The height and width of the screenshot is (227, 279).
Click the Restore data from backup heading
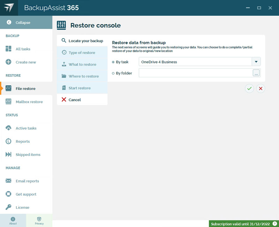pos(139,42)
